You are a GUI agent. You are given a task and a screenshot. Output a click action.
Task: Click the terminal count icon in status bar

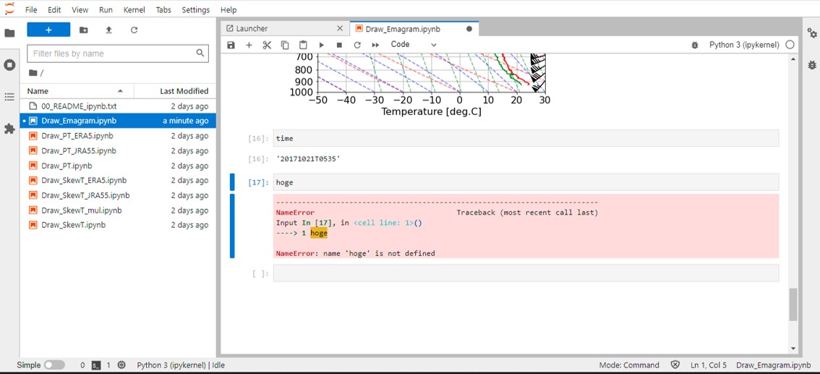(96, 365)
